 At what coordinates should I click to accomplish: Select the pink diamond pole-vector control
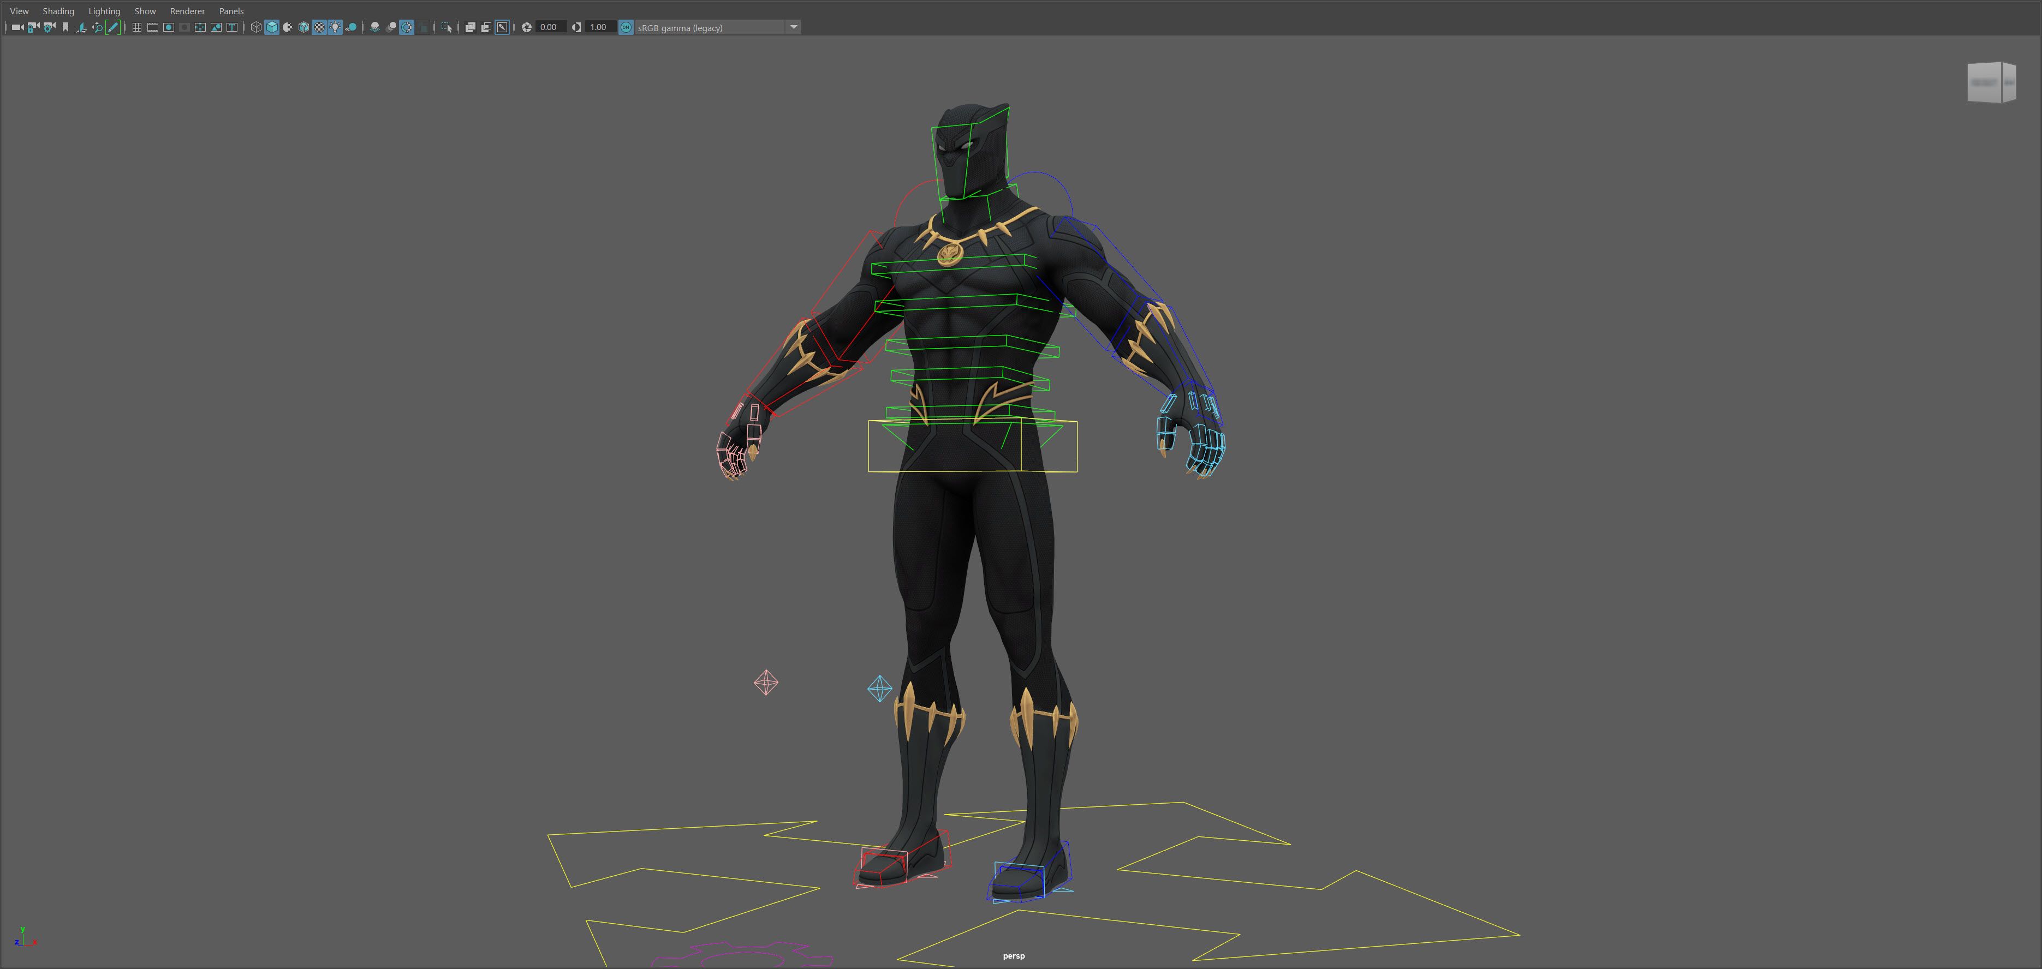[x=766, y=682]
